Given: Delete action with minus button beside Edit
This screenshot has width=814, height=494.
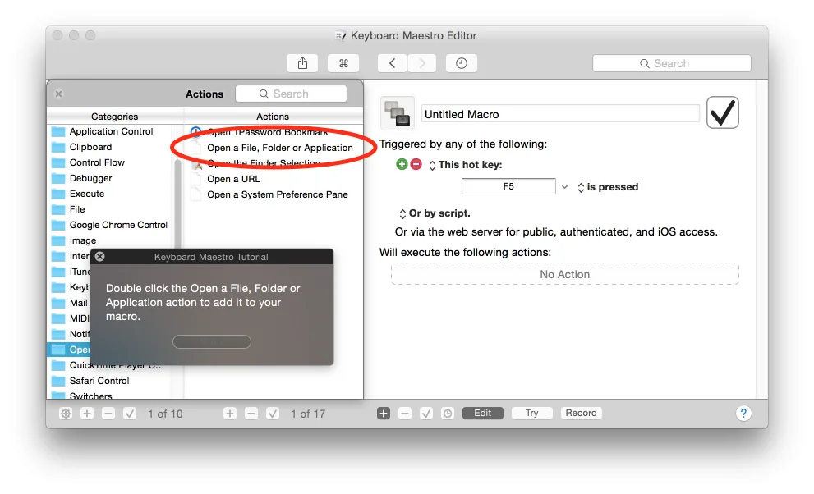Looking at the screenshot, I should (x=405, y=413).
